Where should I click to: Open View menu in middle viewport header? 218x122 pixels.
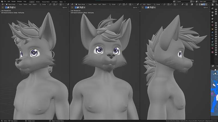coord(90,4)
